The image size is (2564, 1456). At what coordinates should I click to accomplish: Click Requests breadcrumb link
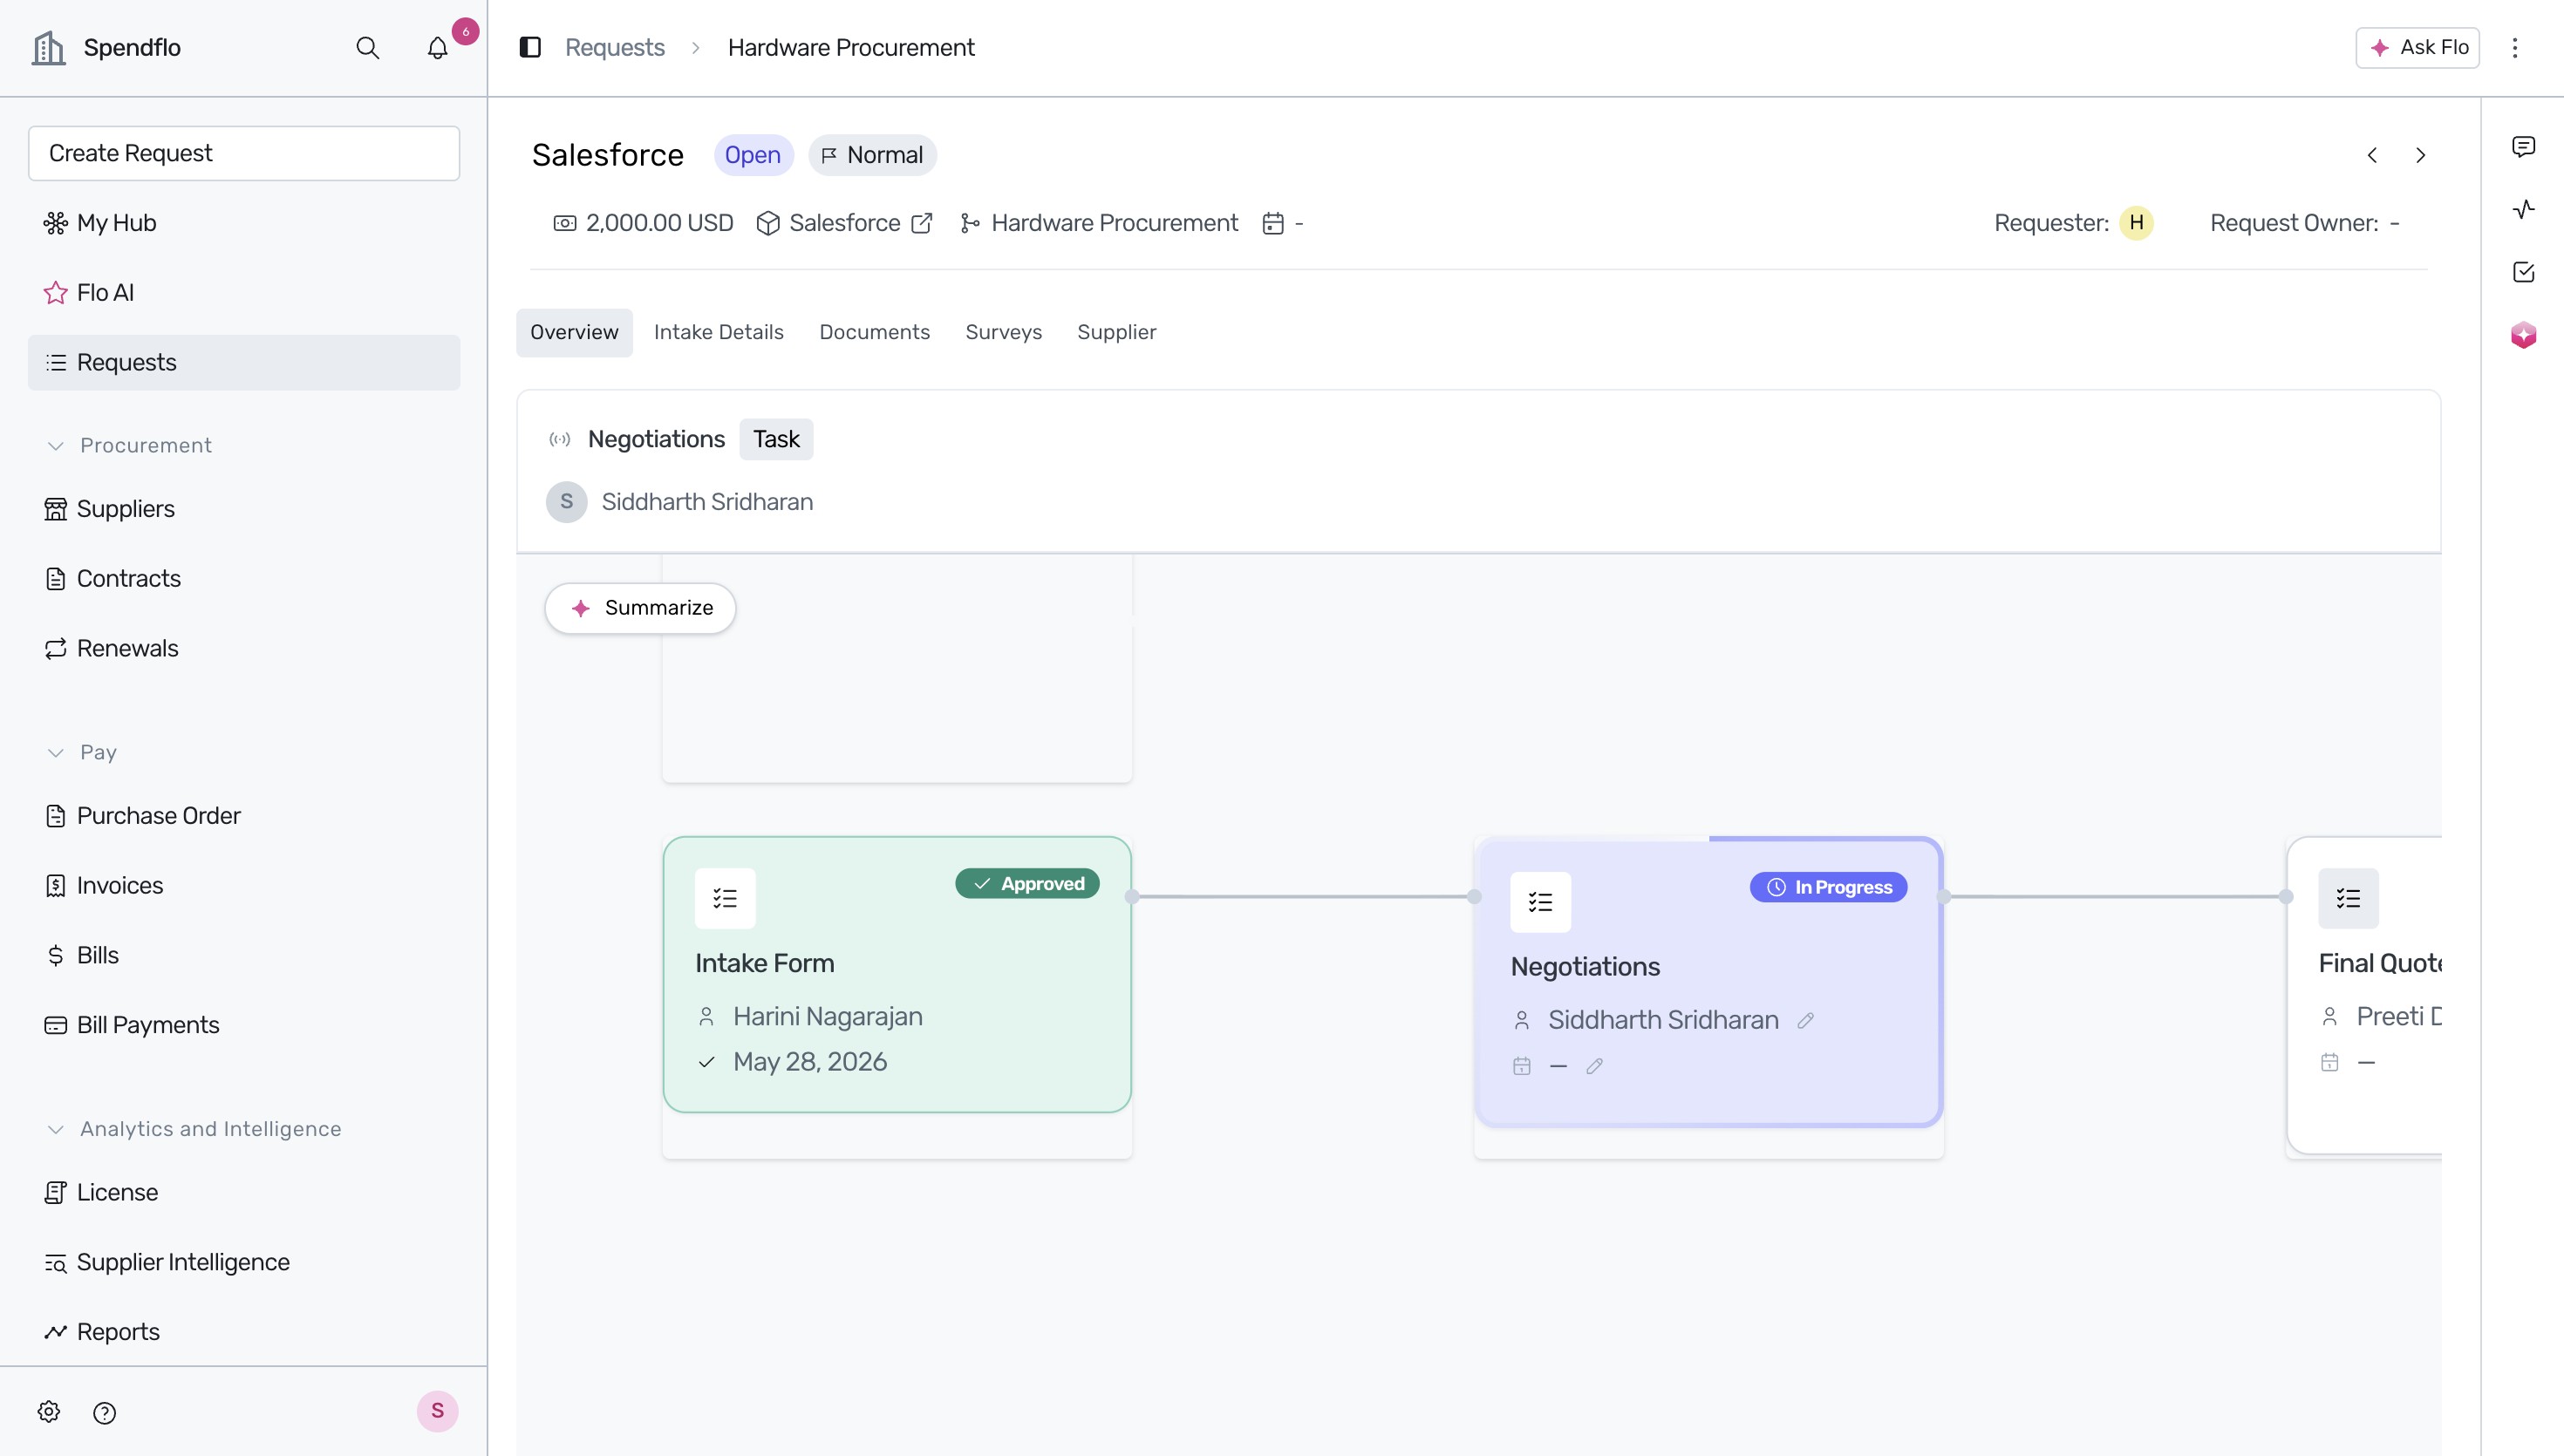(x=614, y=48)
